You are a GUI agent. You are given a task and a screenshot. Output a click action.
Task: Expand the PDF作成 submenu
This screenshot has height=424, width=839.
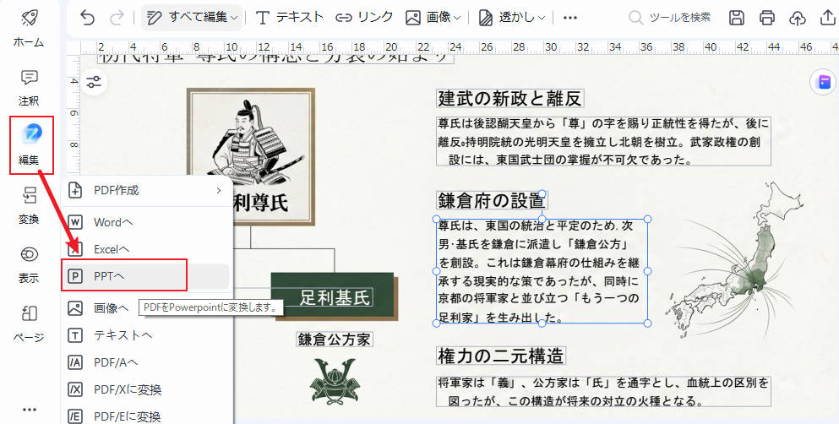(145, 190)
